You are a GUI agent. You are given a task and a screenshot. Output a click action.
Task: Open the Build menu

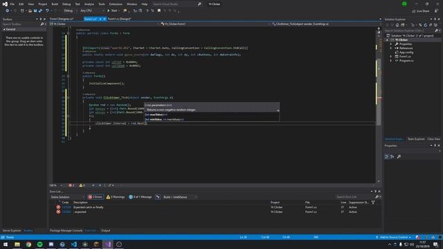tap(55, 4)
